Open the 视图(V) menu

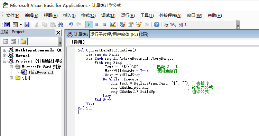(x=50, y=16)
